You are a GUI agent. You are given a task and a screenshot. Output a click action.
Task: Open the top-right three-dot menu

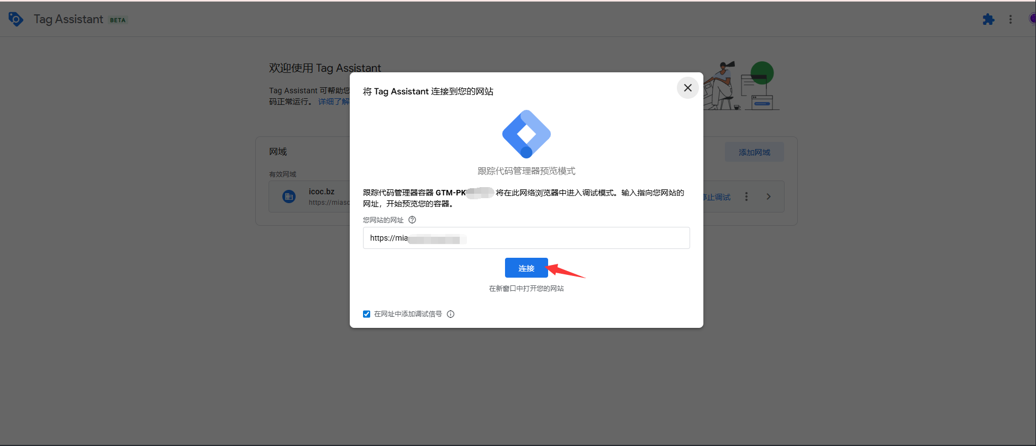(1011, 19)
